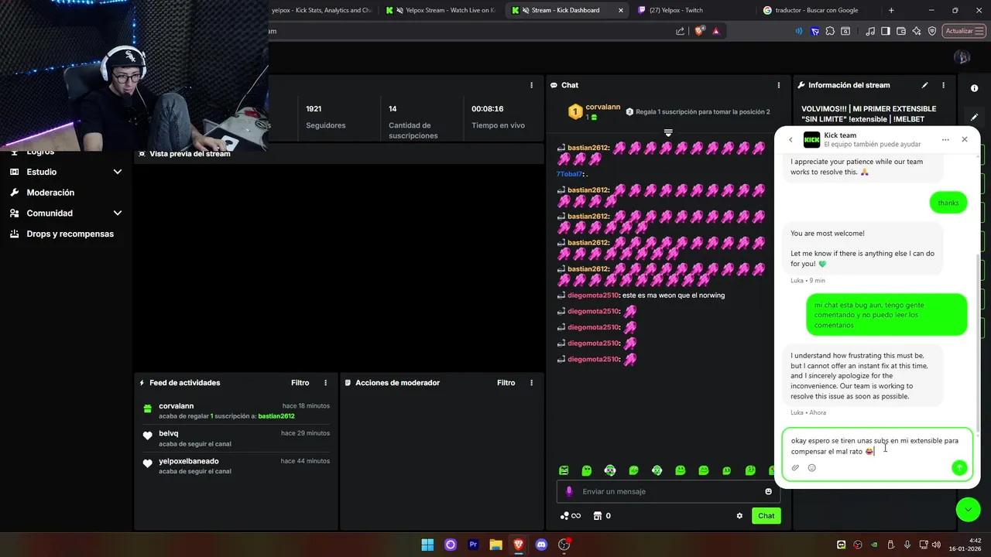This screenshot has width=991, height=557.
Task: Click 7Tobal7 username in chat
Action: (x=569, y=174)
